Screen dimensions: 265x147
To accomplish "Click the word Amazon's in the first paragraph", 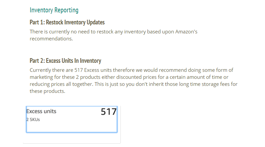I will [186, 32].
